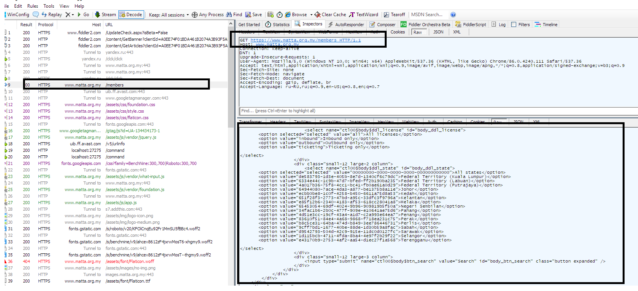Open the FiddlerScript tab

[x=471, y=25]
